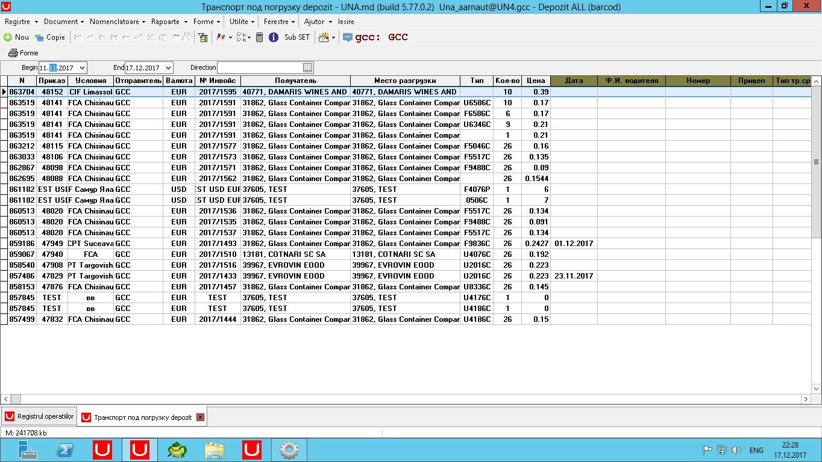The height and width of the screenshot is (462, 822).
Task: Open the starred card dropdown arrow
Action: pyautogui.click(x=333, y=37)
